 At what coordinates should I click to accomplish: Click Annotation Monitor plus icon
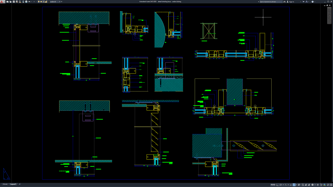[x=318, y=185]
